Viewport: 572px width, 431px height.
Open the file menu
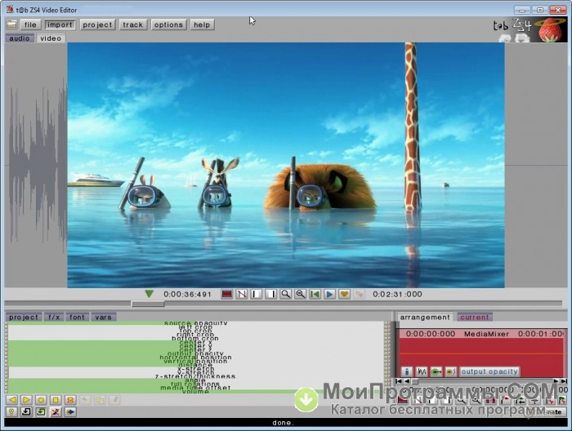pyautogui.click(x=30, y=24)
